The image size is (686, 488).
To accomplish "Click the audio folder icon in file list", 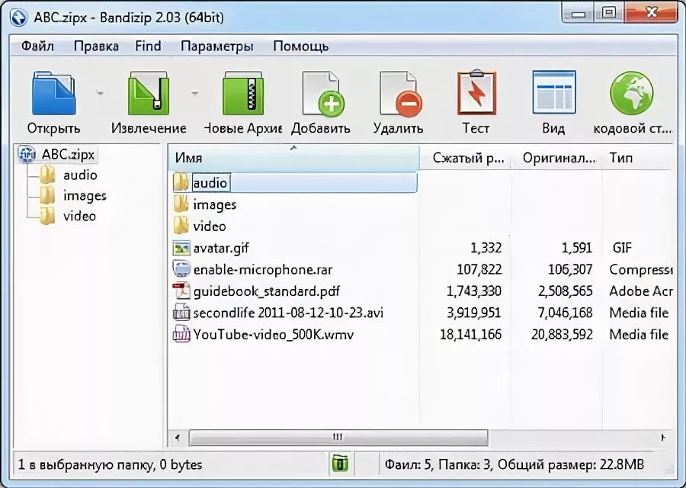I will [181, 182].
